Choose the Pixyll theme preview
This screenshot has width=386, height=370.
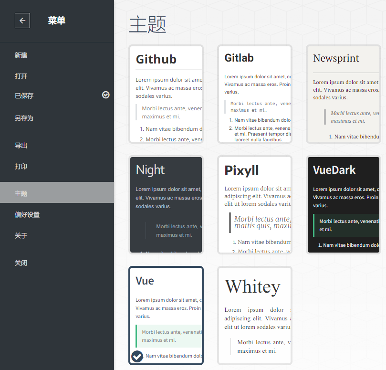click(255, 205)
